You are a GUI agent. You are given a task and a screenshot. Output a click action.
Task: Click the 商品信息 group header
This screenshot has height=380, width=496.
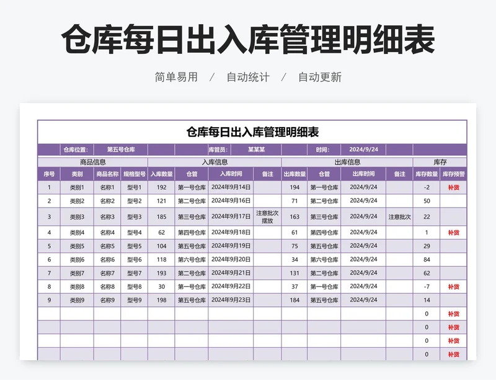tap(92, 162)
